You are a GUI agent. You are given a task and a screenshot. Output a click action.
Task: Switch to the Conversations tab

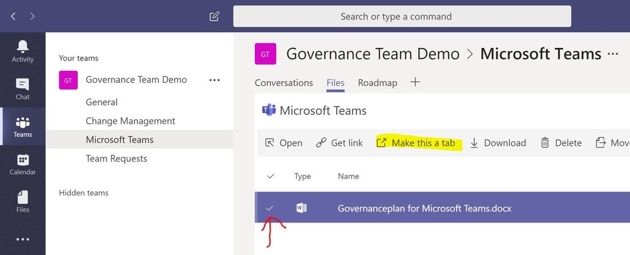(x=284, y=83)
